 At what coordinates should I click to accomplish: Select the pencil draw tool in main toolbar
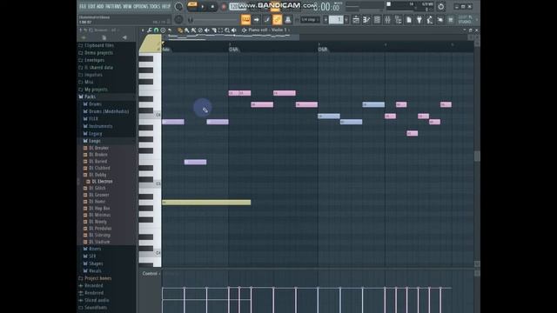266,19
